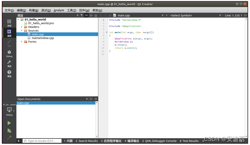Fold the main function at line 5
This screenshot has height=145, width=250.
[x=107, y=32]
